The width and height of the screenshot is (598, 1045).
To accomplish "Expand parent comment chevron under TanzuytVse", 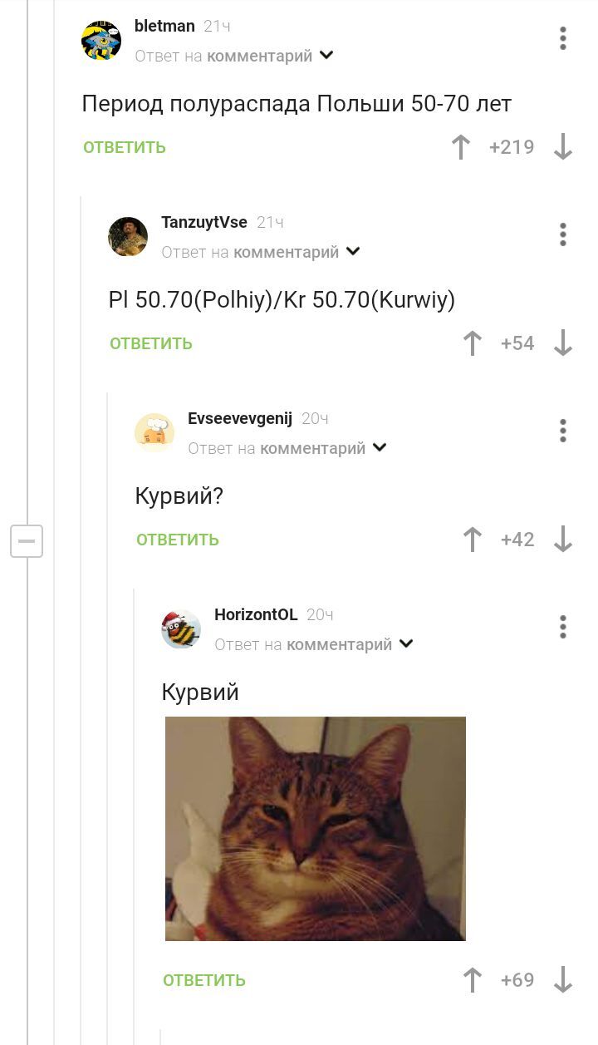I will point(353,252).
